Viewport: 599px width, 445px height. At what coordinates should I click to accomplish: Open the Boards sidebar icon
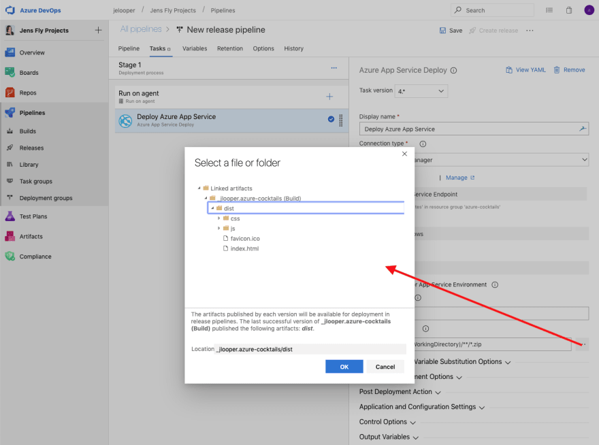(10, 73)
